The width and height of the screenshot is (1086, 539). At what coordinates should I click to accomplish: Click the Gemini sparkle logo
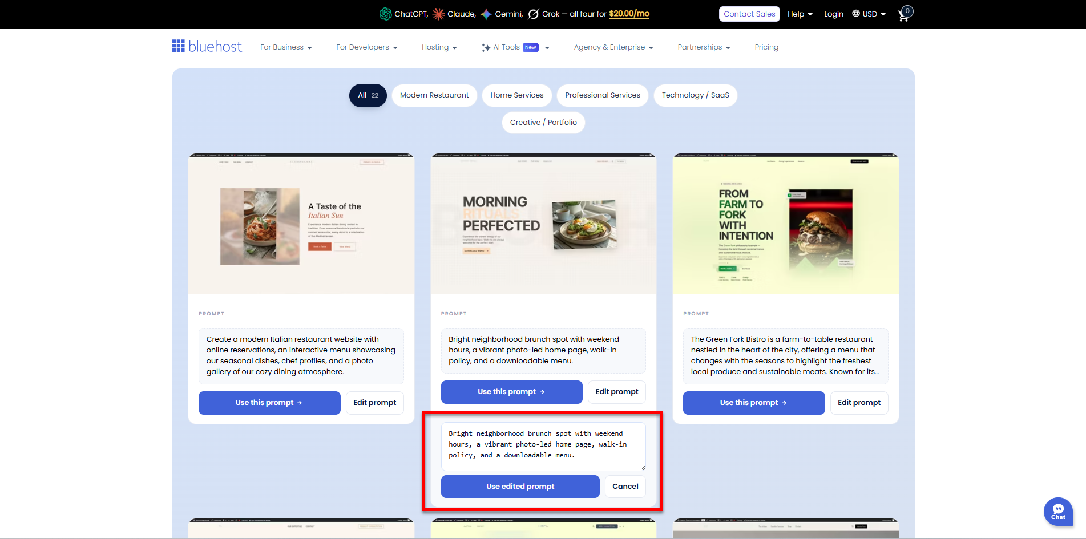pos(486,14)
